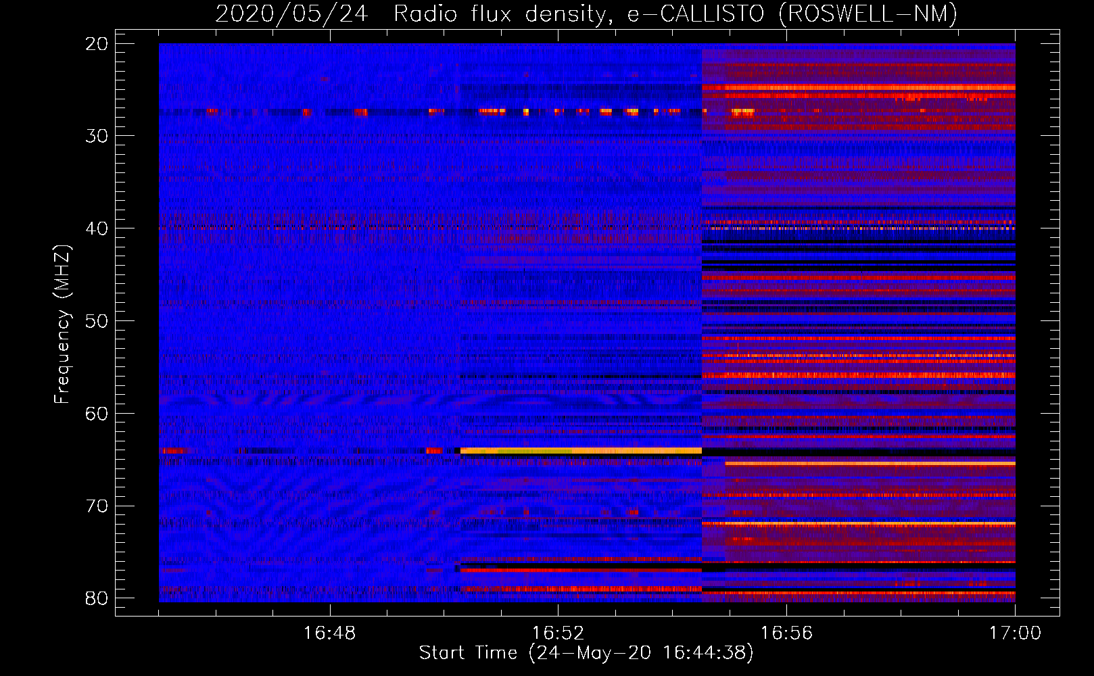Click the 'Start Time (24-May-20 16:44:38)' label
The width and height of the screenshot is (1094, 676).
586,653
